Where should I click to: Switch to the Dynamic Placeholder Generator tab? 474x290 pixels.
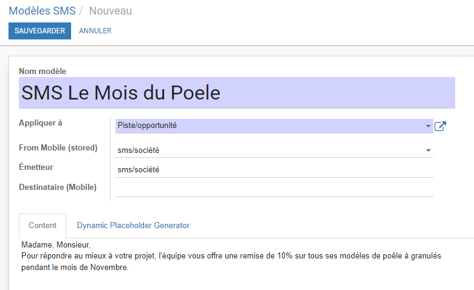(133, 226)
